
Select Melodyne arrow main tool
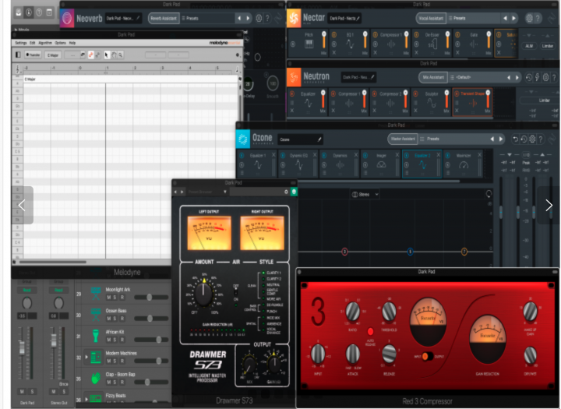click(106, 55)
